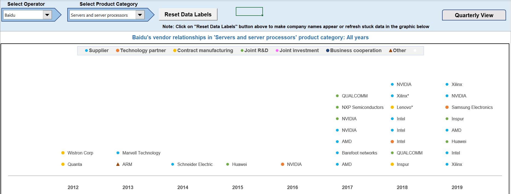Click the Other legend triangle marker
The width and height of the screenshot is (511, 194).
pos(391,50)
